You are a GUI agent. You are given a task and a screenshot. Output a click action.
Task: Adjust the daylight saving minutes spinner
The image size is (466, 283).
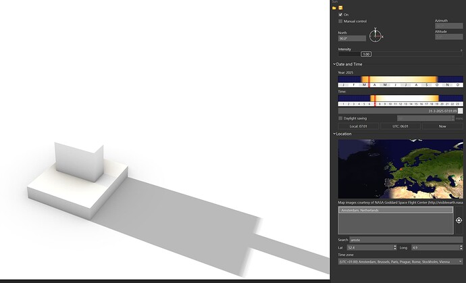coord(452,118)
